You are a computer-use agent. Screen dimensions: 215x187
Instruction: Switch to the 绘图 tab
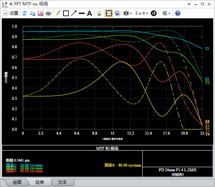pyautogui.click(x=17, y=182)
